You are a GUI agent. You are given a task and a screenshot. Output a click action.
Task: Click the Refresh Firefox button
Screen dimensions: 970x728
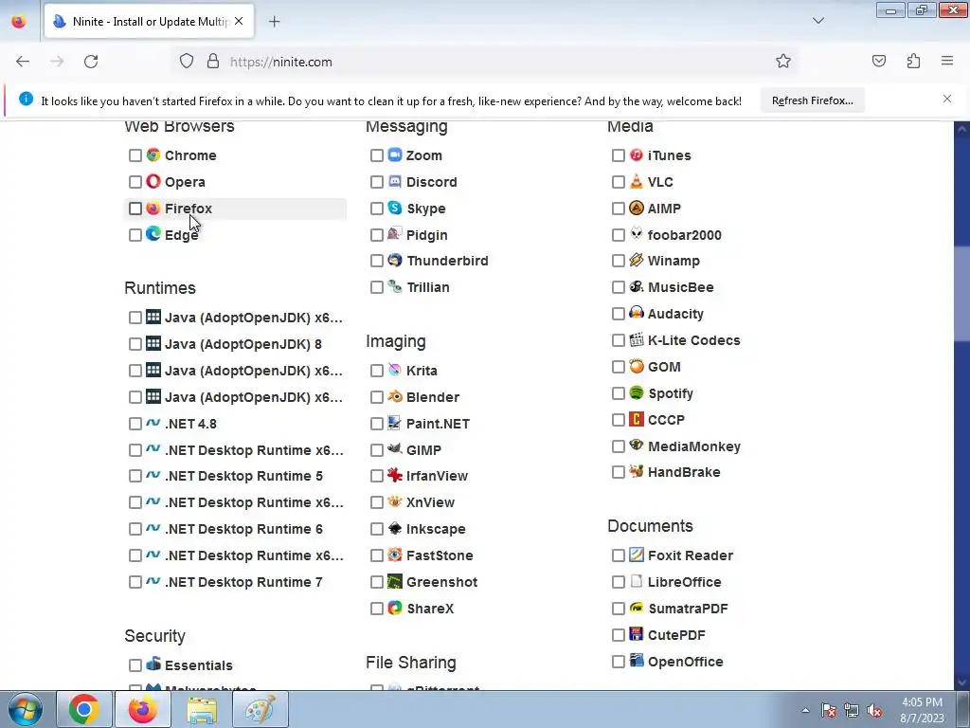[812, 100]
